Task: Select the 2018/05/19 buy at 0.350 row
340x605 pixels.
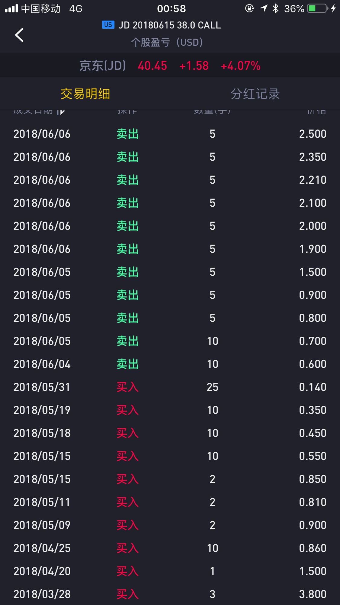Action: 170,410
